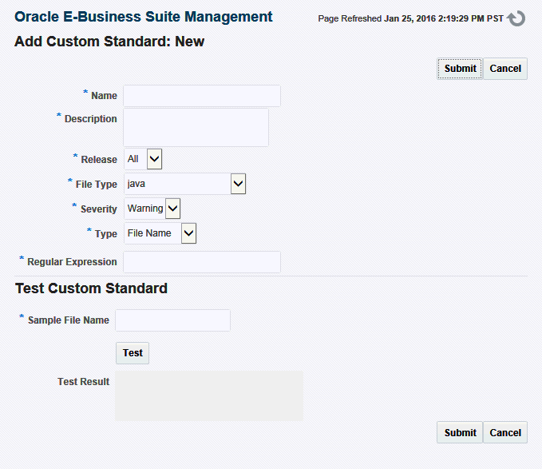The width and height of the screenshot is (542, 469).
Task: Focus the Sample File Name field
Action: pos(173,320)
